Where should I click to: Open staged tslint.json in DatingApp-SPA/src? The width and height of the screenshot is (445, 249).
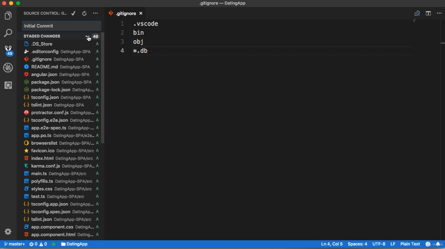click(61, 219)
